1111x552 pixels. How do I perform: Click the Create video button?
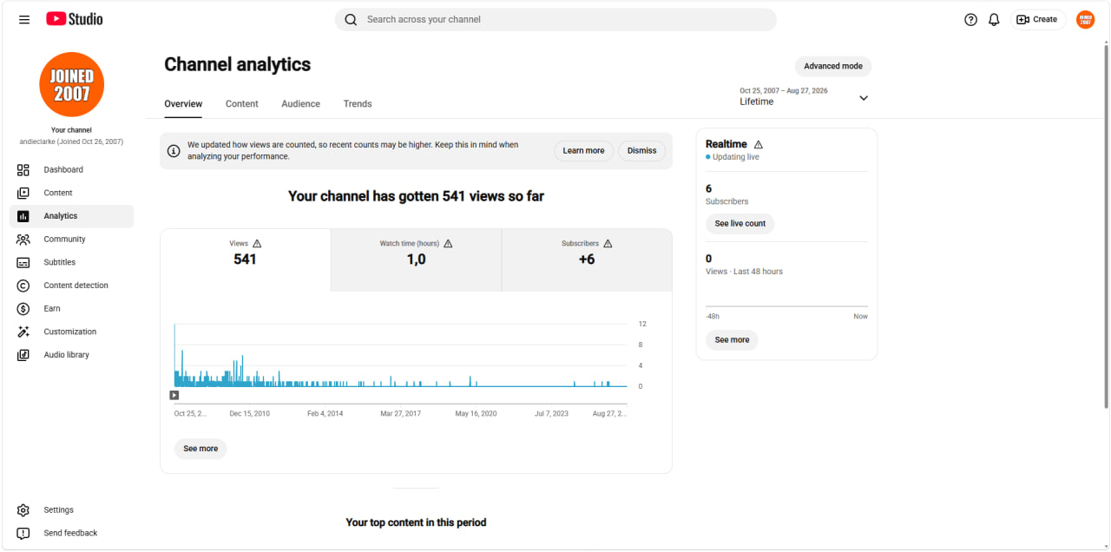[1037, 19]
